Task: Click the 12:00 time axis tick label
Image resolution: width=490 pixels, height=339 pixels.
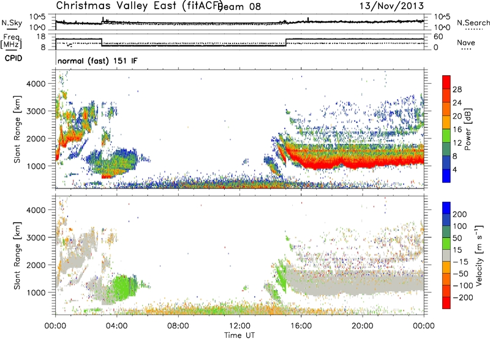Action: 239,326
